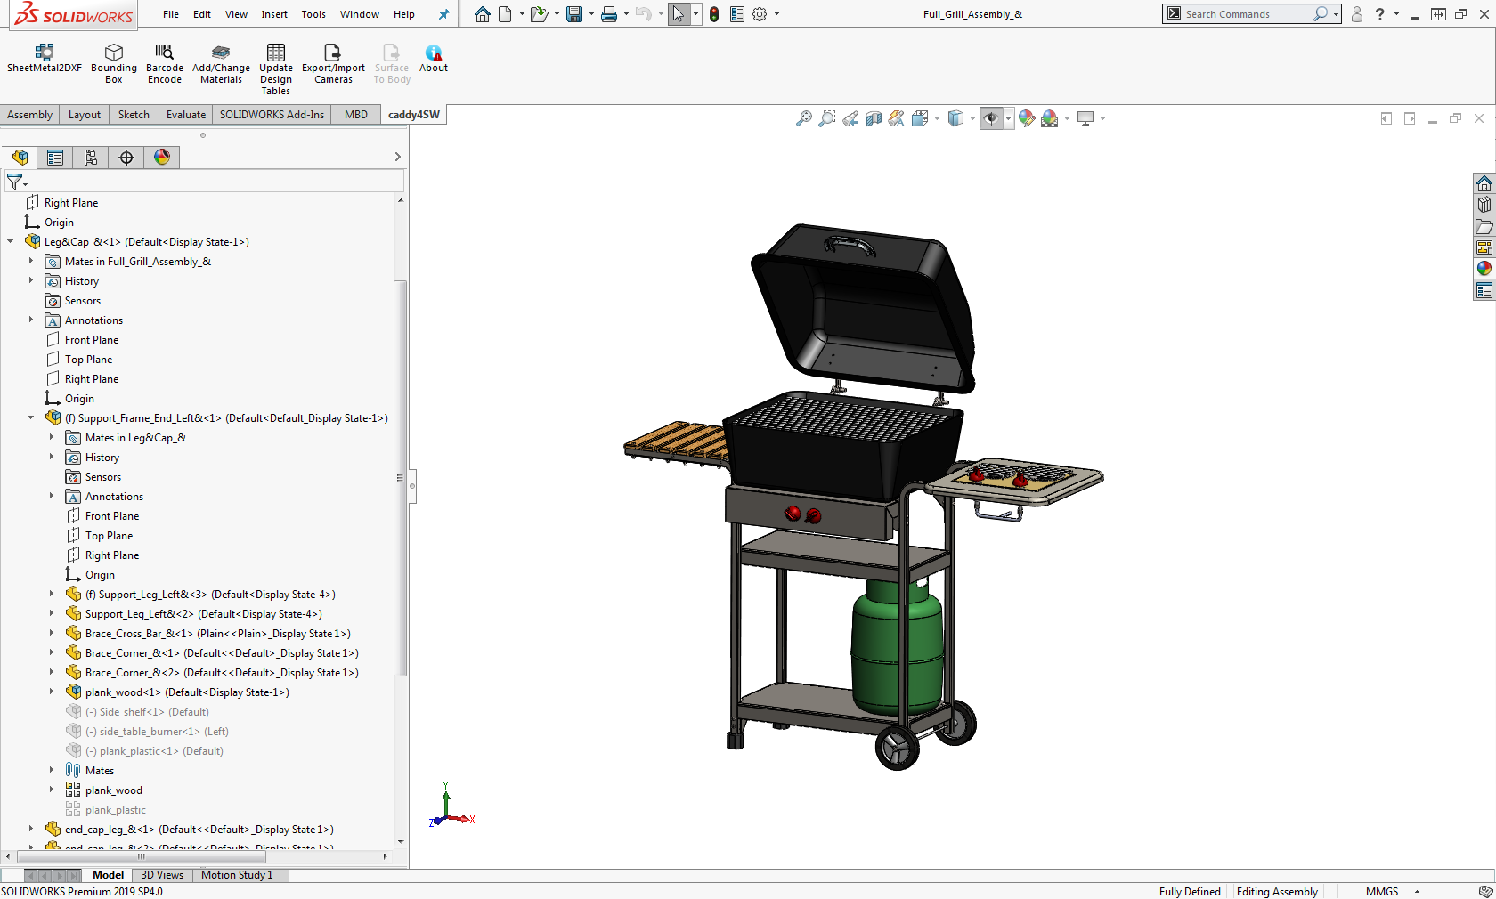Image resolution: width=1496 pixels, height=899 pixels.
Task: Open Export/Import Cameras tool
Action: 333,53
